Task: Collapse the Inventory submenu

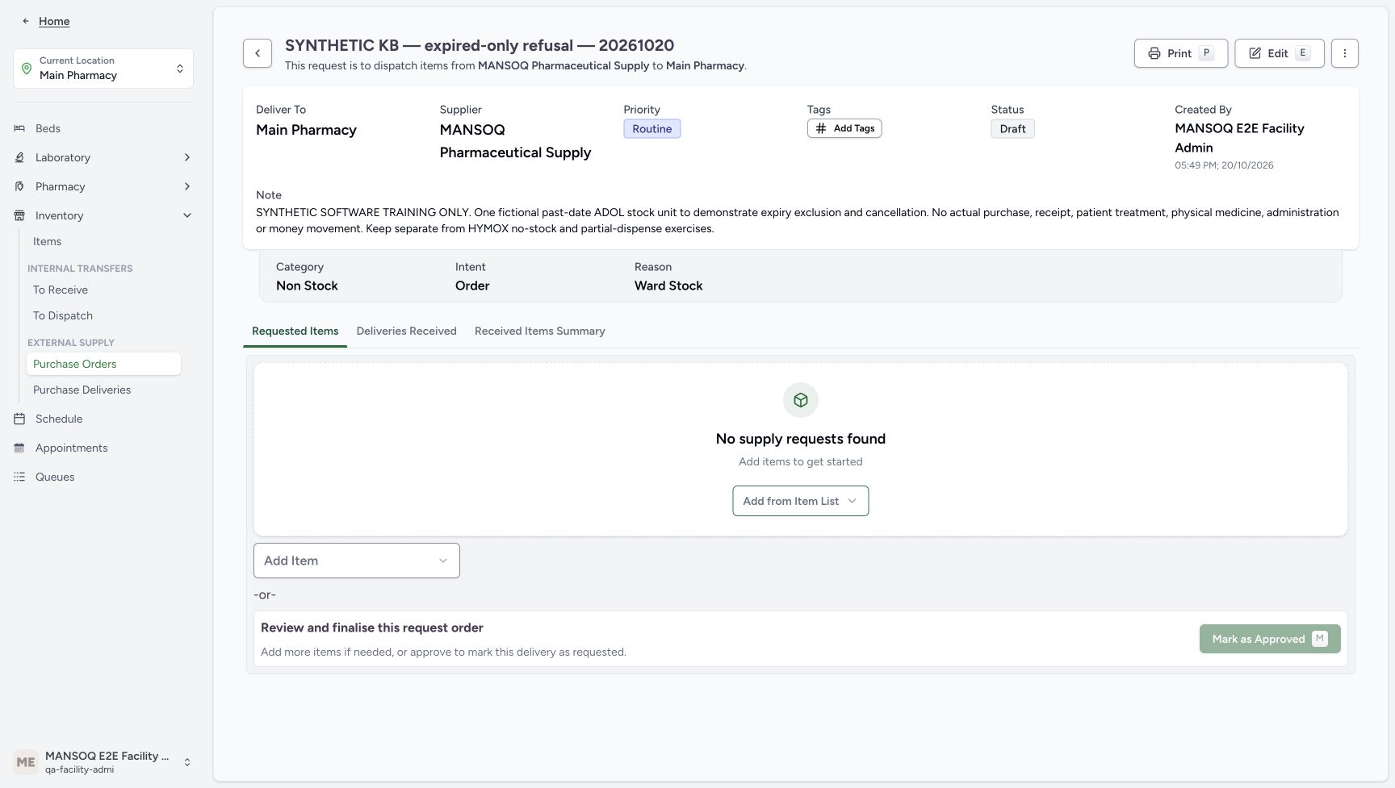Action: [x=187, y=215]
